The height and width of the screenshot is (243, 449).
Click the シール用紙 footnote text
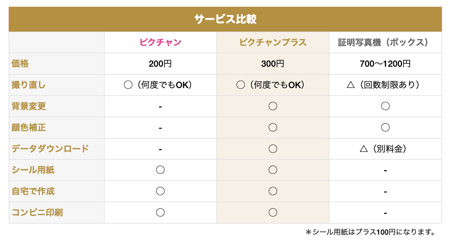(370, 232)
